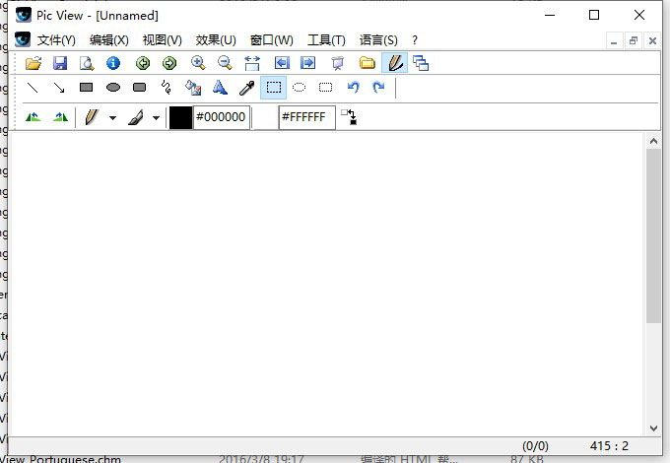Go to next image green right arrow
The height and width of the screenshot is (463, 670).
(169, 63)
